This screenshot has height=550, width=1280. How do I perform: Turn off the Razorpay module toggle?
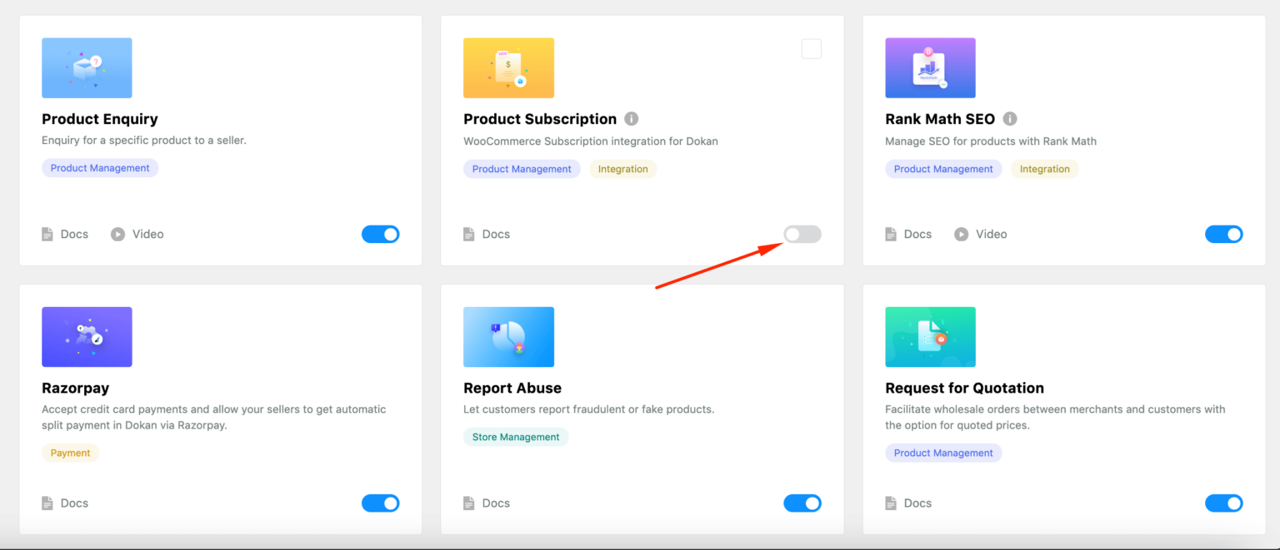click(x=381, y=503)
